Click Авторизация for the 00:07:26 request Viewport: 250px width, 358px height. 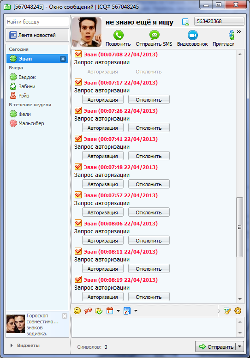tap(103, 128)
